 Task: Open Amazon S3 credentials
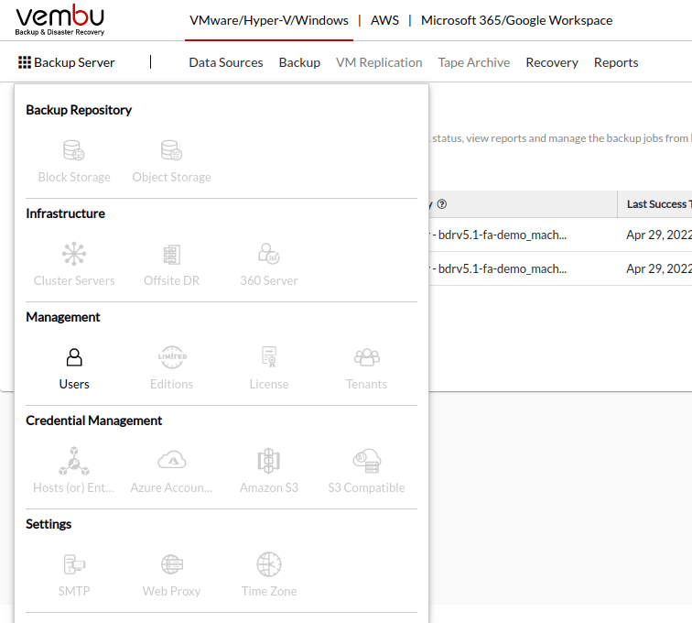(269, 472)
